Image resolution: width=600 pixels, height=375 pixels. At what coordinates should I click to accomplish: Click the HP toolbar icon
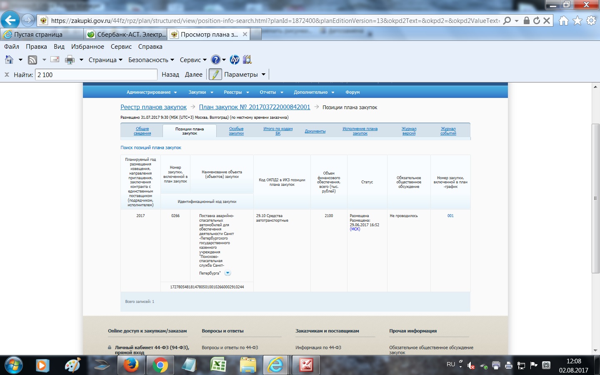pyautogui.click(x=235, y=60)
